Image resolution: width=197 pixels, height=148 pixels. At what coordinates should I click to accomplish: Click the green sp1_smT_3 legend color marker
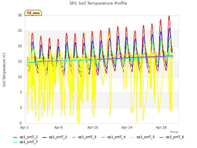tap(74, 138)
